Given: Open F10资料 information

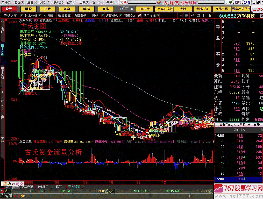Looking at the screenshot, I should click(x=49, y=16).
